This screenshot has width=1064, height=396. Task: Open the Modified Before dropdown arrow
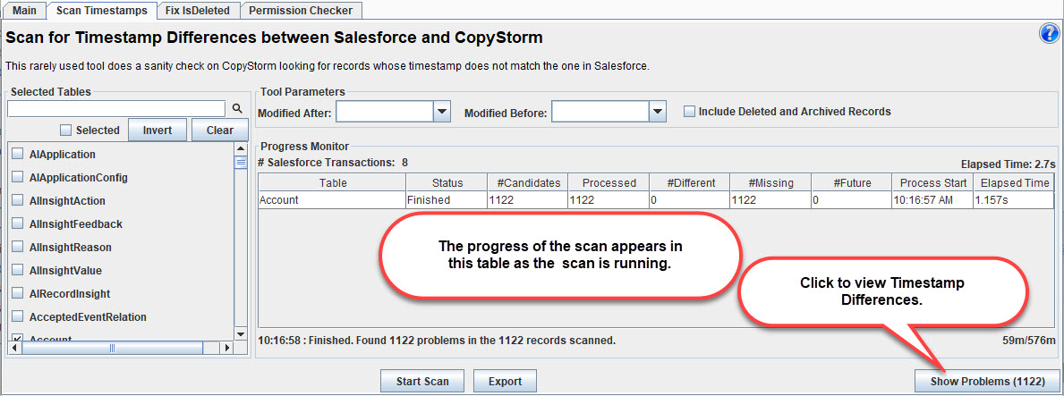(x=659, y=112)
